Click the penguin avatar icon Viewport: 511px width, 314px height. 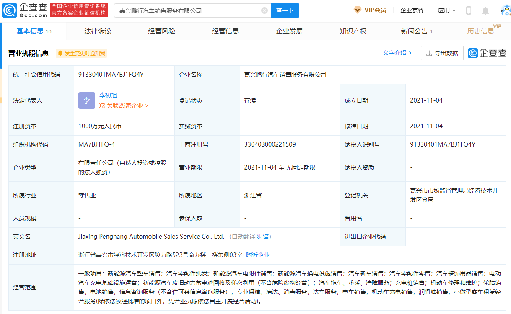[x=506, y=10]
